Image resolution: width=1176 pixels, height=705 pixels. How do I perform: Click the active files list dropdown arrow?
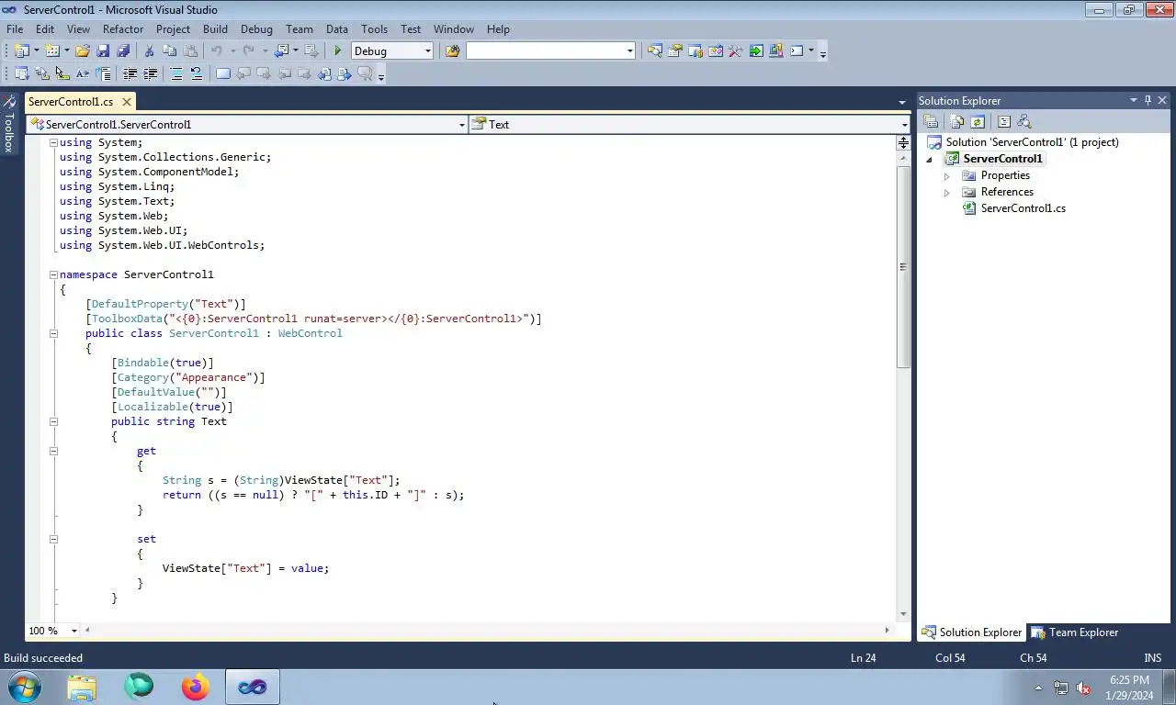pyautogui.click(x=902, y=102)
